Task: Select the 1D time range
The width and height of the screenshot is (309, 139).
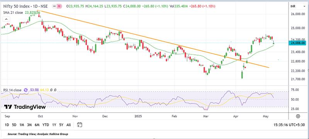Action: (7, 125)
